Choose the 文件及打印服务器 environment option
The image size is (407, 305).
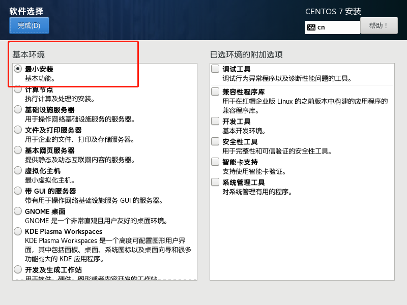[x=18, y=130]
